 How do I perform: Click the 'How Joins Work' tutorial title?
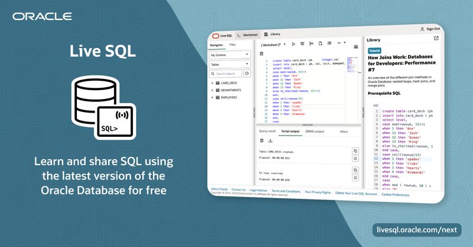pyautogui.click(x=401, y=63)
